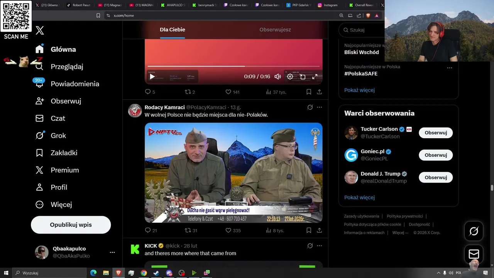The height and width of the screenshot is (278, 494).
Task: Click Pokaż więcej under Warci obserwowania
Action: coord(359,197)
